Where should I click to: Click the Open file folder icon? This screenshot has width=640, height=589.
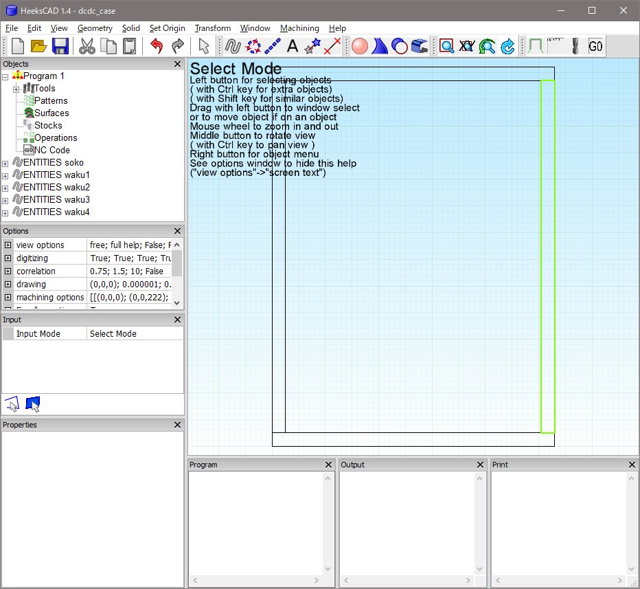pos(38,46)
